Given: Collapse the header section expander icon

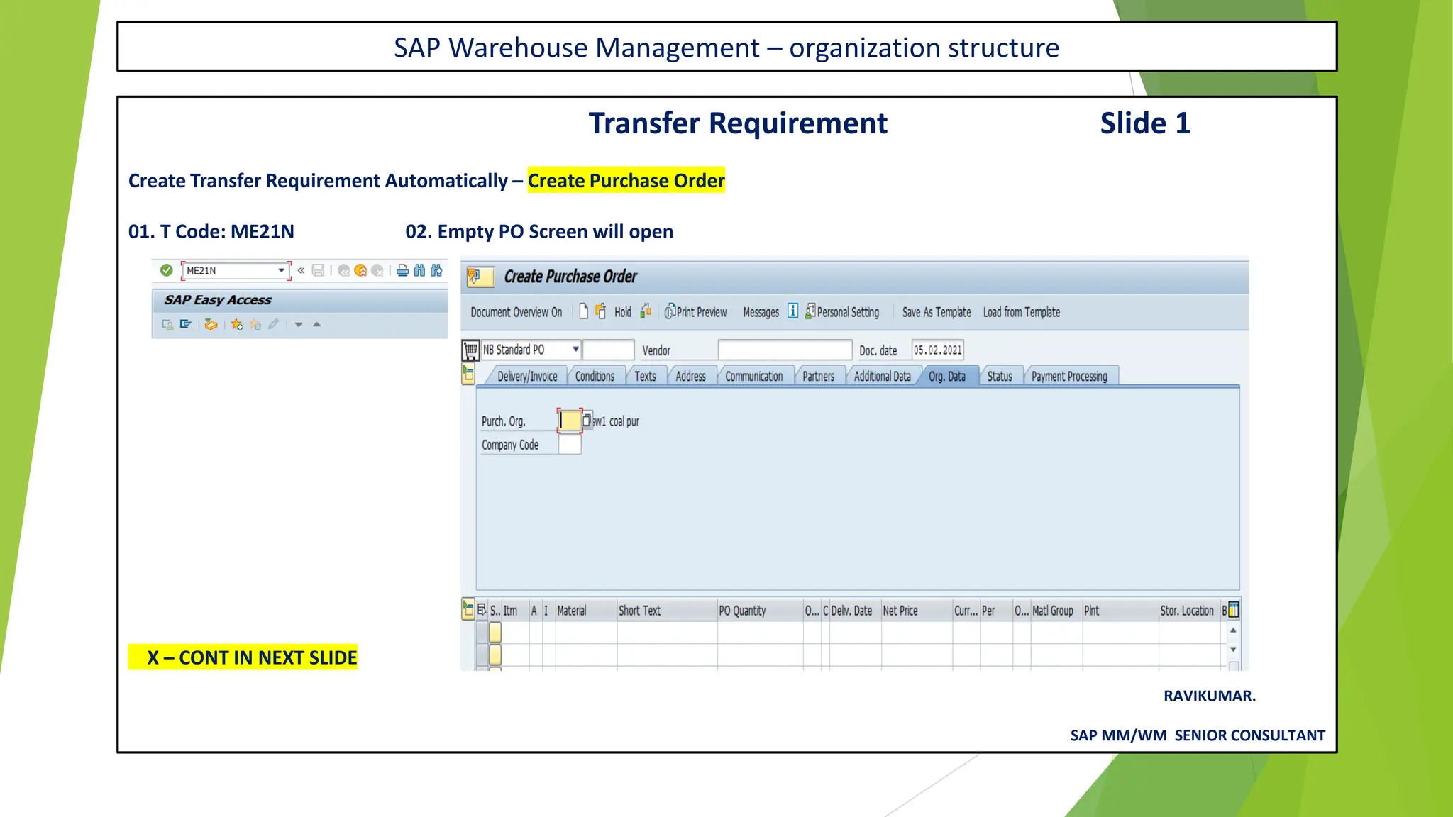Looking at the screenshot, I should 468,374.
